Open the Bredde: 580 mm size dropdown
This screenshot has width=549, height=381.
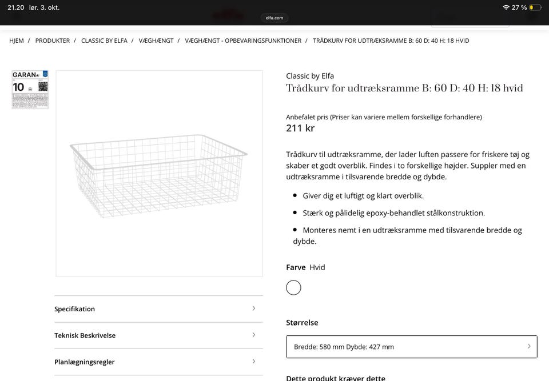tap(412, 347)
